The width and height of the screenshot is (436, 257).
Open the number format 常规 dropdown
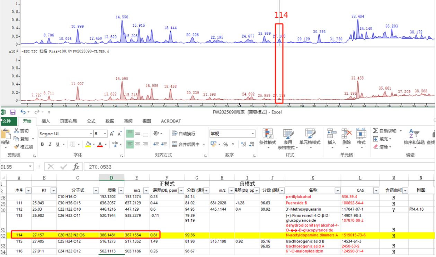(253, 134)
